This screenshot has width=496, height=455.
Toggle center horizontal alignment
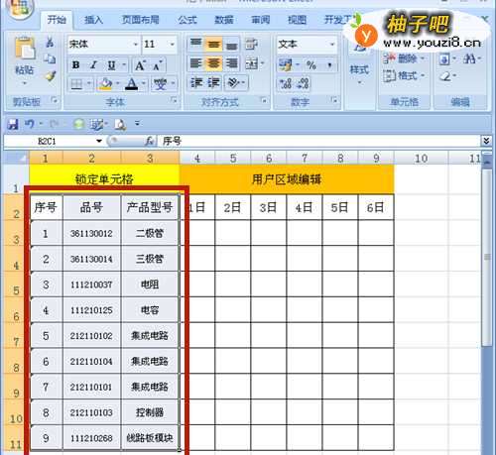(x=213, y=62)
